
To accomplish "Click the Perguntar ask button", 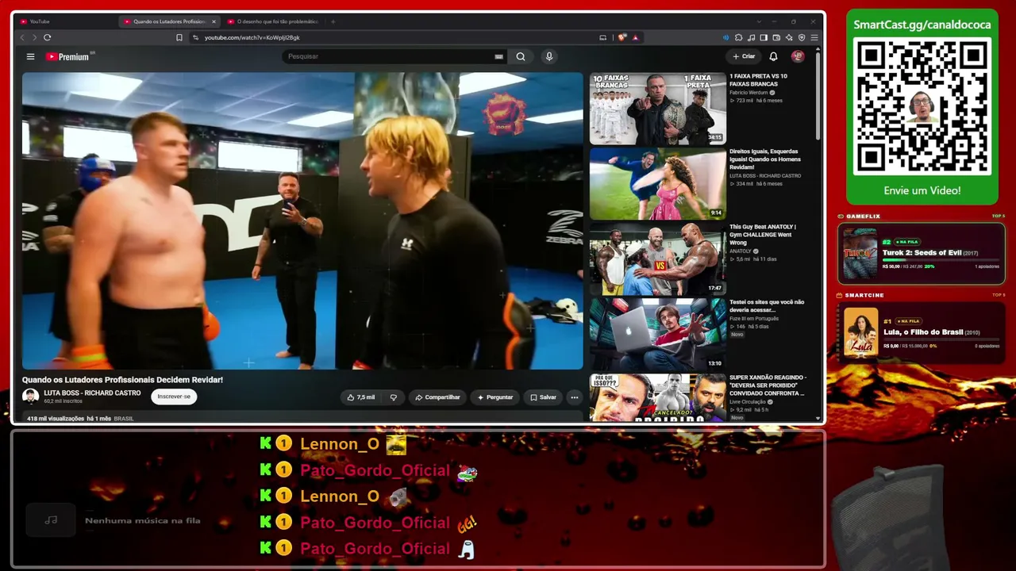I will coord(495,397).
